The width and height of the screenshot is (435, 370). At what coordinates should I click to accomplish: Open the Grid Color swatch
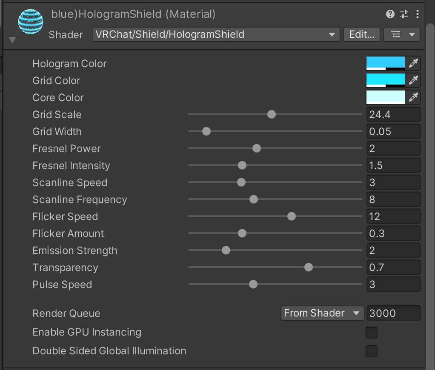coord(386,80)
